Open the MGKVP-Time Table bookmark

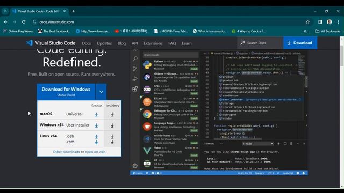point(171,31)
